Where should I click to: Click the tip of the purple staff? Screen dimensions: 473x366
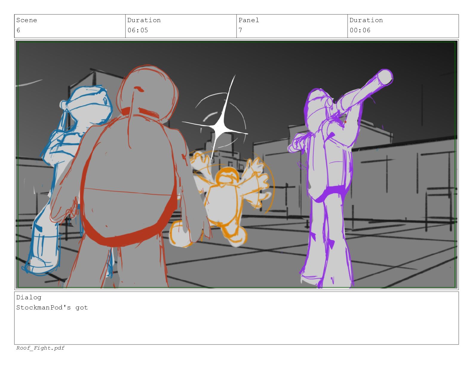[x=385, y=77]
